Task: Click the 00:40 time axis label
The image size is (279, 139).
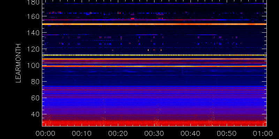Action: [190, 133]
